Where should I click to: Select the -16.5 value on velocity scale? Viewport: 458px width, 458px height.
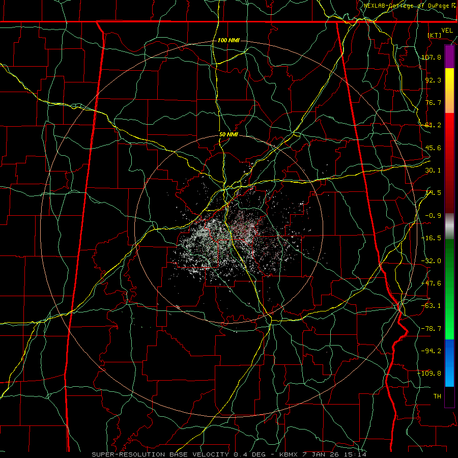[431, 238]
